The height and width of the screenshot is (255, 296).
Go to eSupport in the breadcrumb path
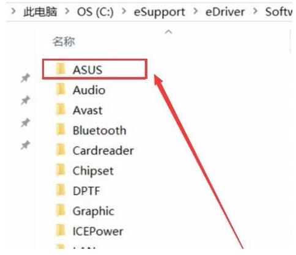(160, 12)
